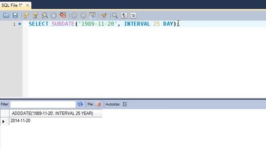This screenshot has height=149, width=266.
Task: Toggle invisible characters pilcrow icon
Action: [x=124, y=16]
